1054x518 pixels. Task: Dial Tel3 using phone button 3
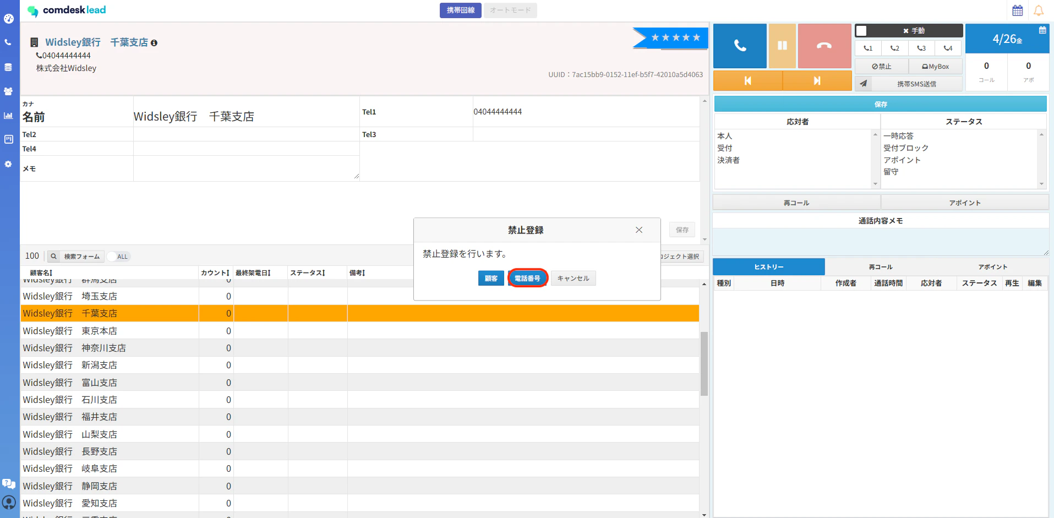(921, 48)
